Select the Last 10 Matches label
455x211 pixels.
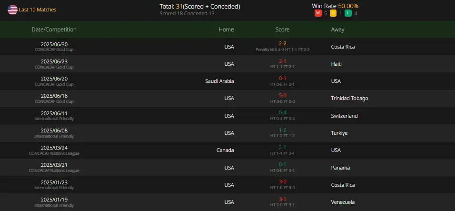tap(38, 10)
